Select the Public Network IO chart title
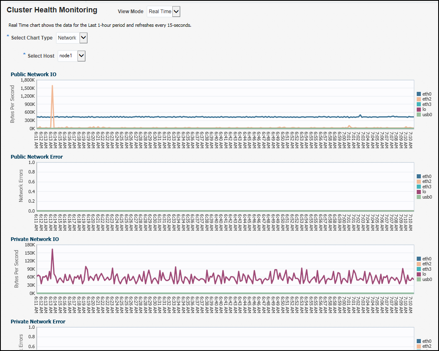Image resolution: width=439 pixels, height=351 pixels. pos(33,74)
